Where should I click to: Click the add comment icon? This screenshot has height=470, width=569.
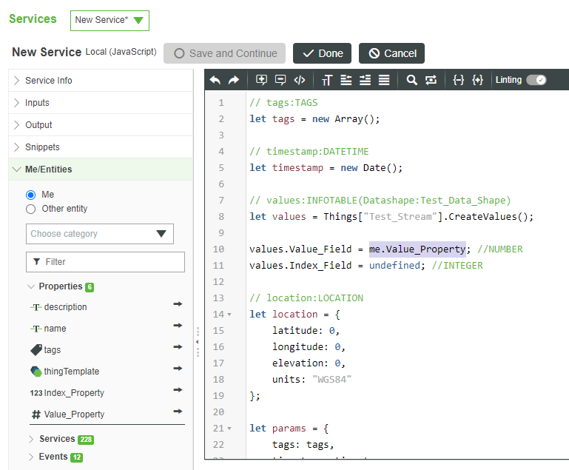[261, 80]
